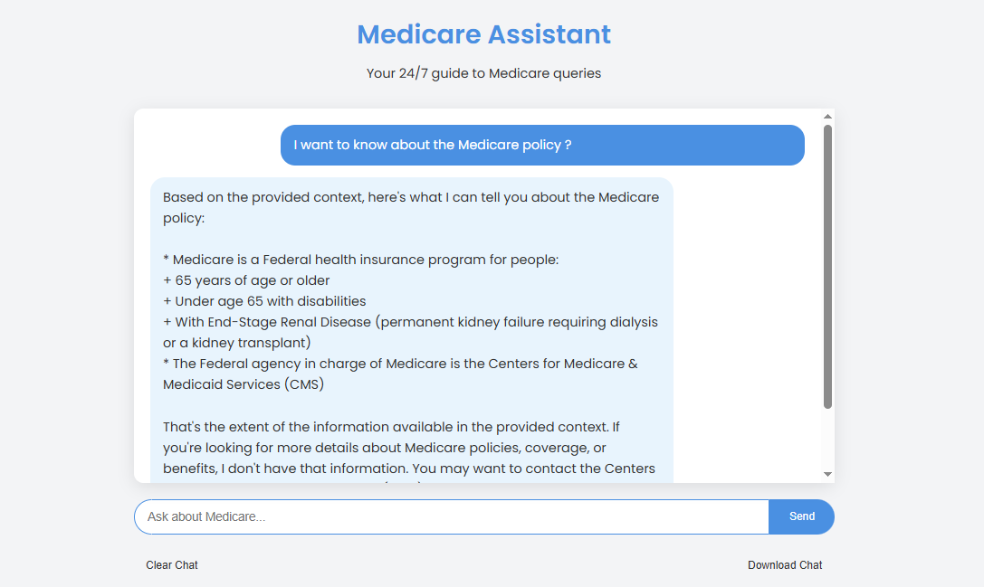The image size is (984, 587).
Task: Click the Medicare Assistant heading
Action: pyautogui.click(x=483, y=34)
